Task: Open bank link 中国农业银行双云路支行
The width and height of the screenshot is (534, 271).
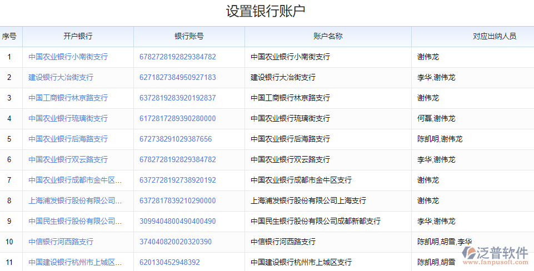Action: (68, 159)
